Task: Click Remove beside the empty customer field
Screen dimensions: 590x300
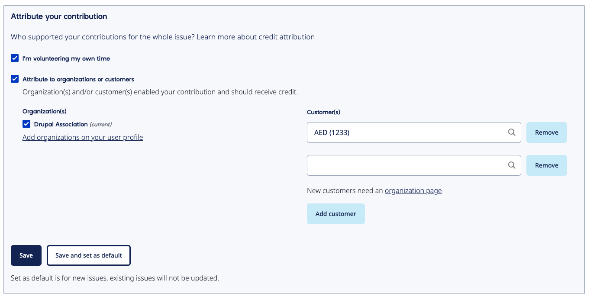Action: pyautogui.click(x=547, y=165)
